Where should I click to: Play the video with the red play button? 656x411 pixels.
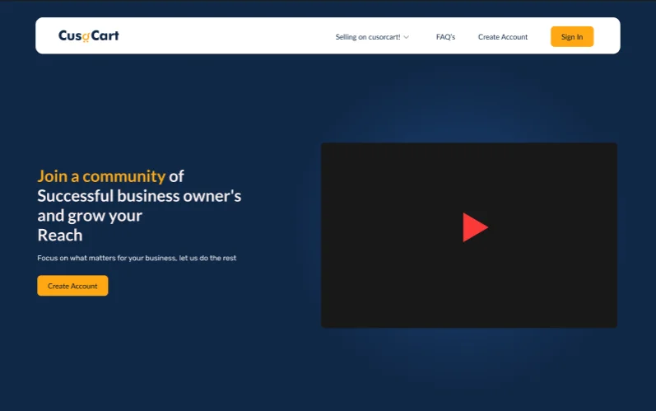[x=475, y=227]
